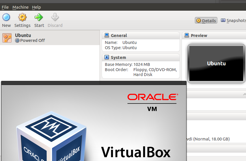Click the '(Normal, 18.00 GB)' storage text
The height and width of the screenshot is (161, 246).
[211, 139]
